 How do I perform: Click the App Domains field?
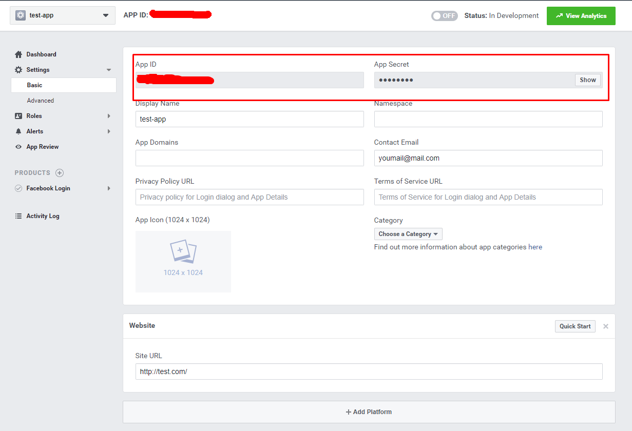250,158
